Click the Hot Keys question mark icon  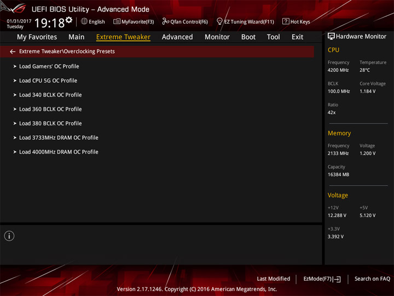[286, 21]
